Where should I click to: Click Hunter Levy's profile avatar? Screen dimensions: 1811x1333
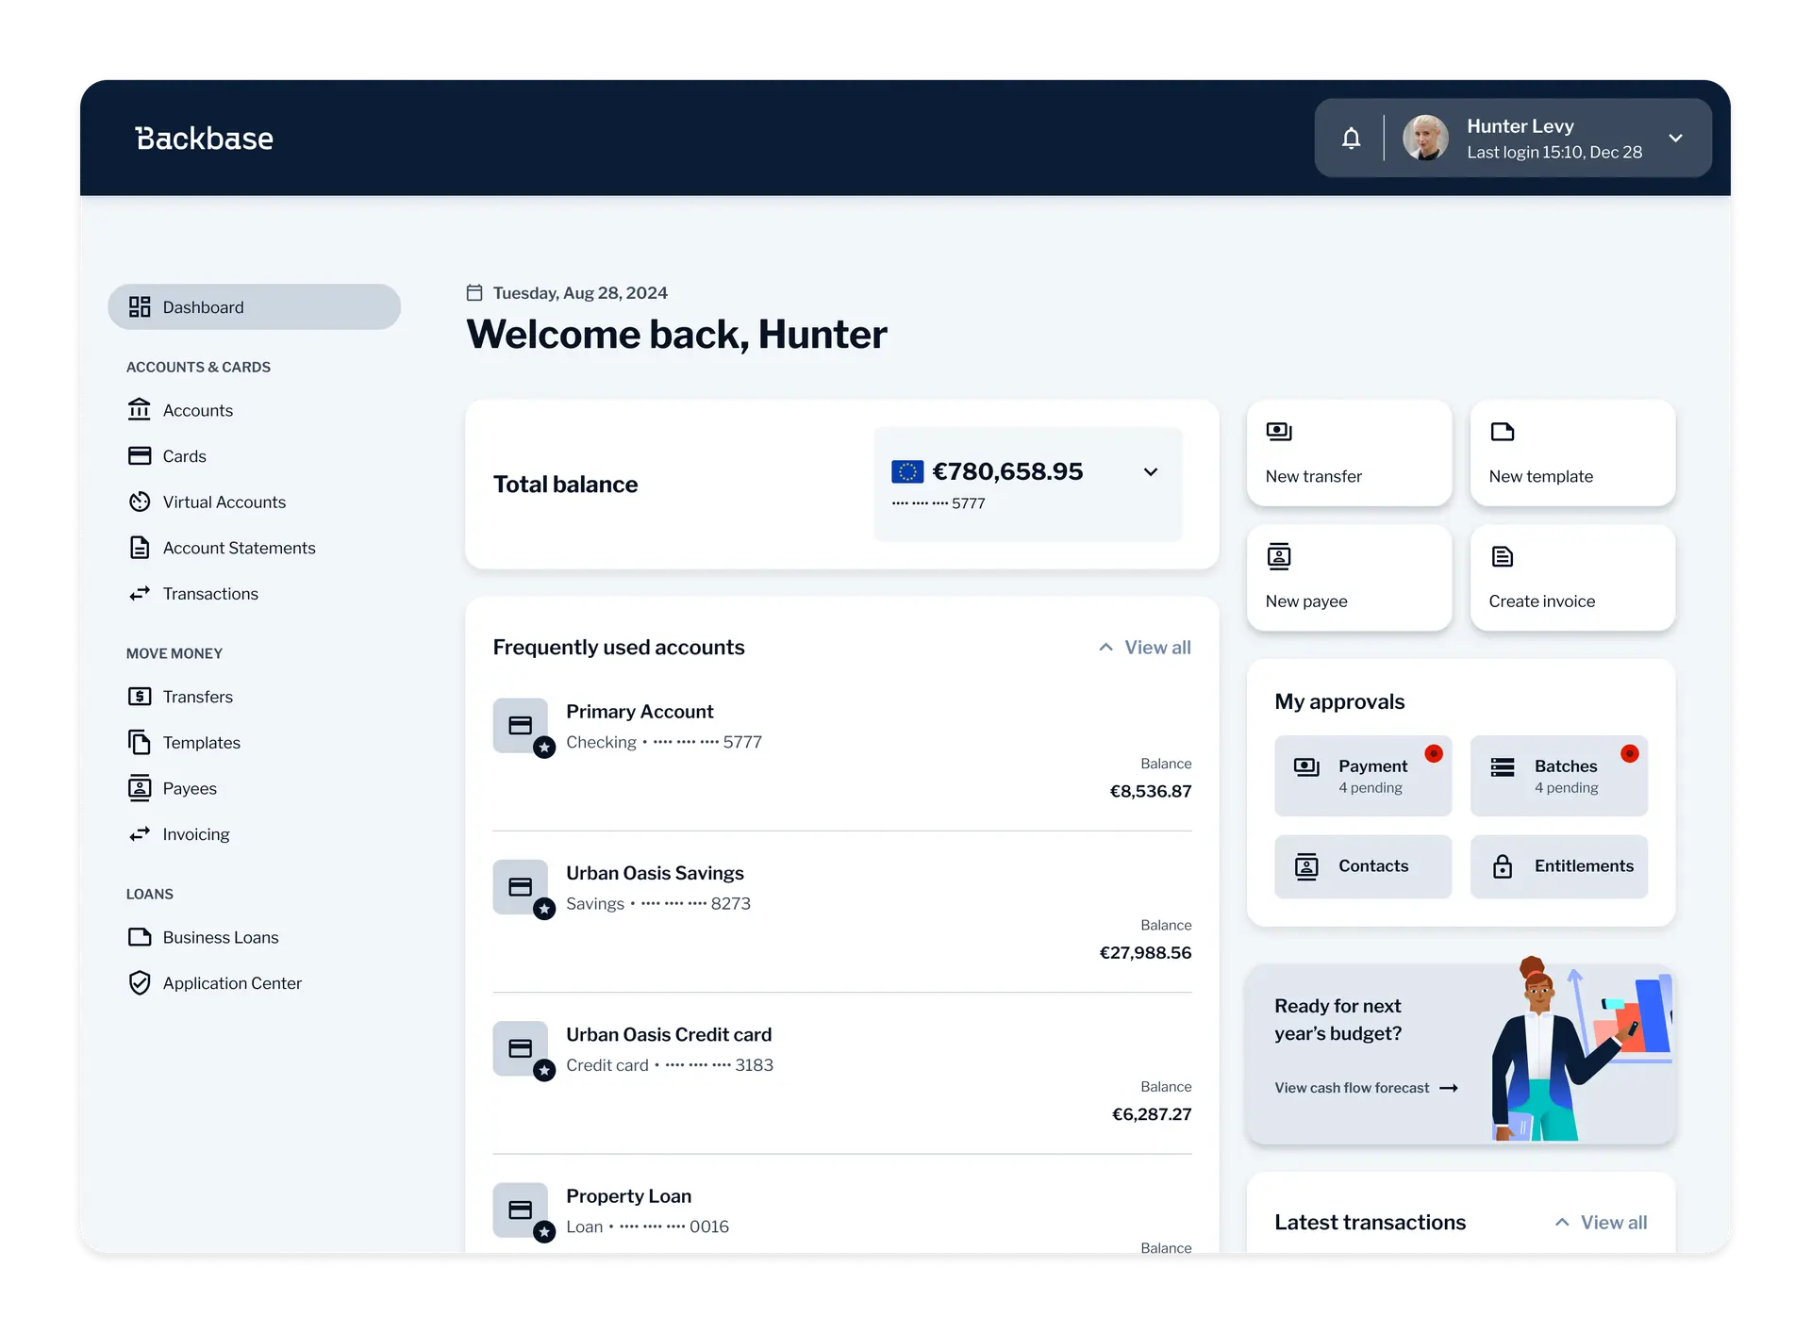click(x=1424, y=139)
